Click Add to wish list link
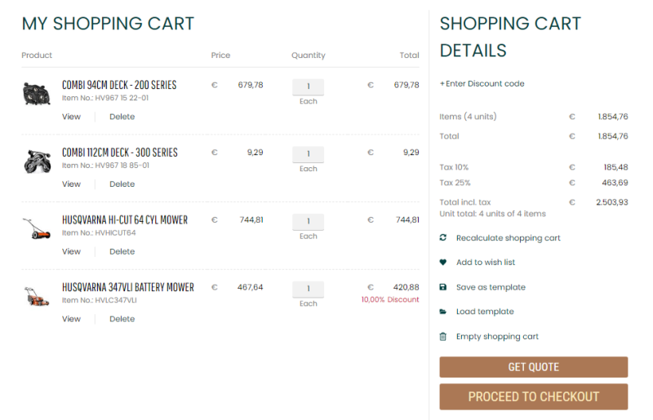The width and height of the screenshot is (653, 420). (x=486, y=263)
